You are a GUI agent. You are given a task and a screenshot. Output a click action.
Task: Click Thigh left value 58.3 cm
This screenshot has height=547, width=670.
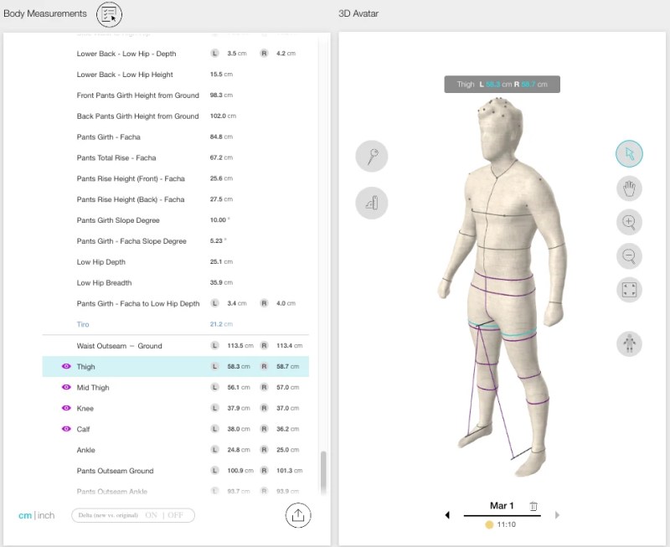[x=239, y=366]
